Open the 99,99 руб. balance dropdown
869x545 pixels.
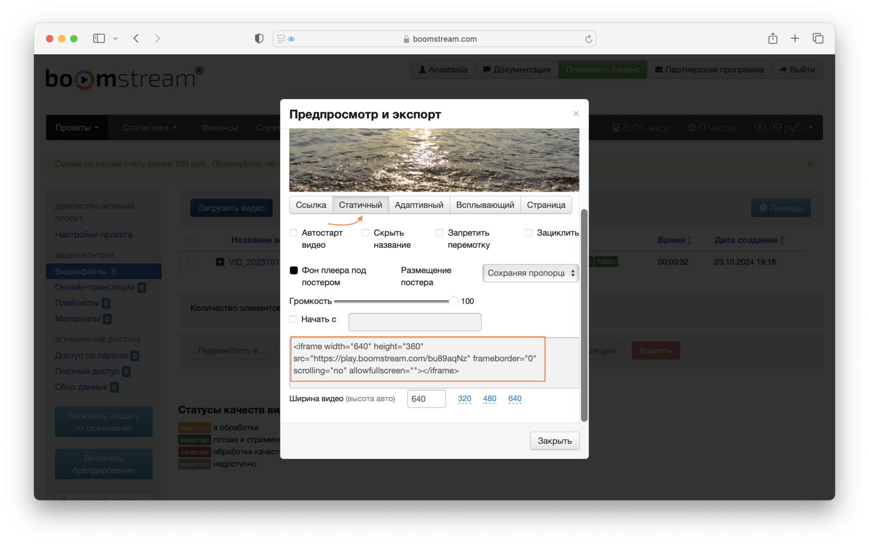click(x=783, y=128)
